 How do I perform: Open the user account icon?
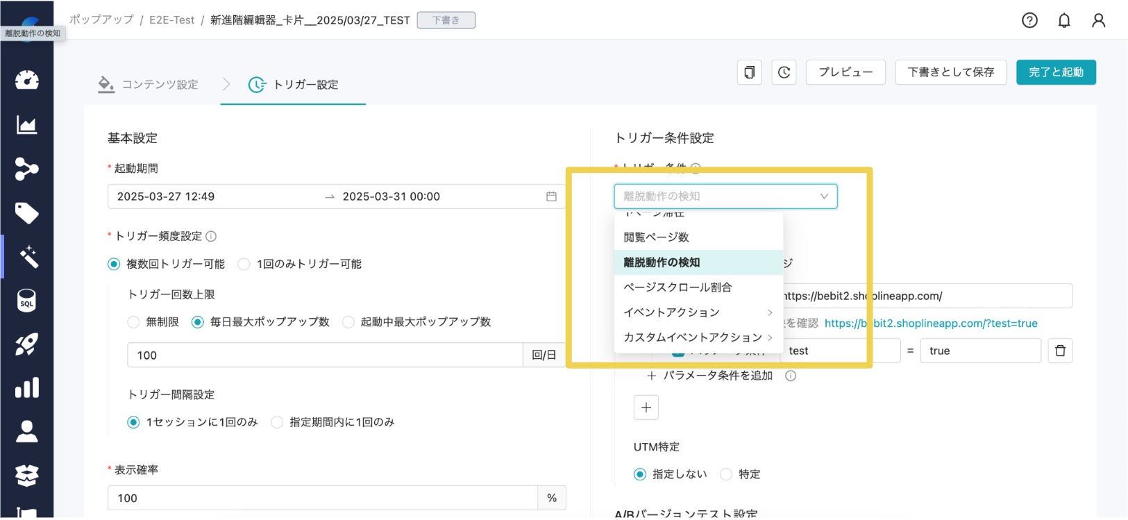(x=1098, y=20)
